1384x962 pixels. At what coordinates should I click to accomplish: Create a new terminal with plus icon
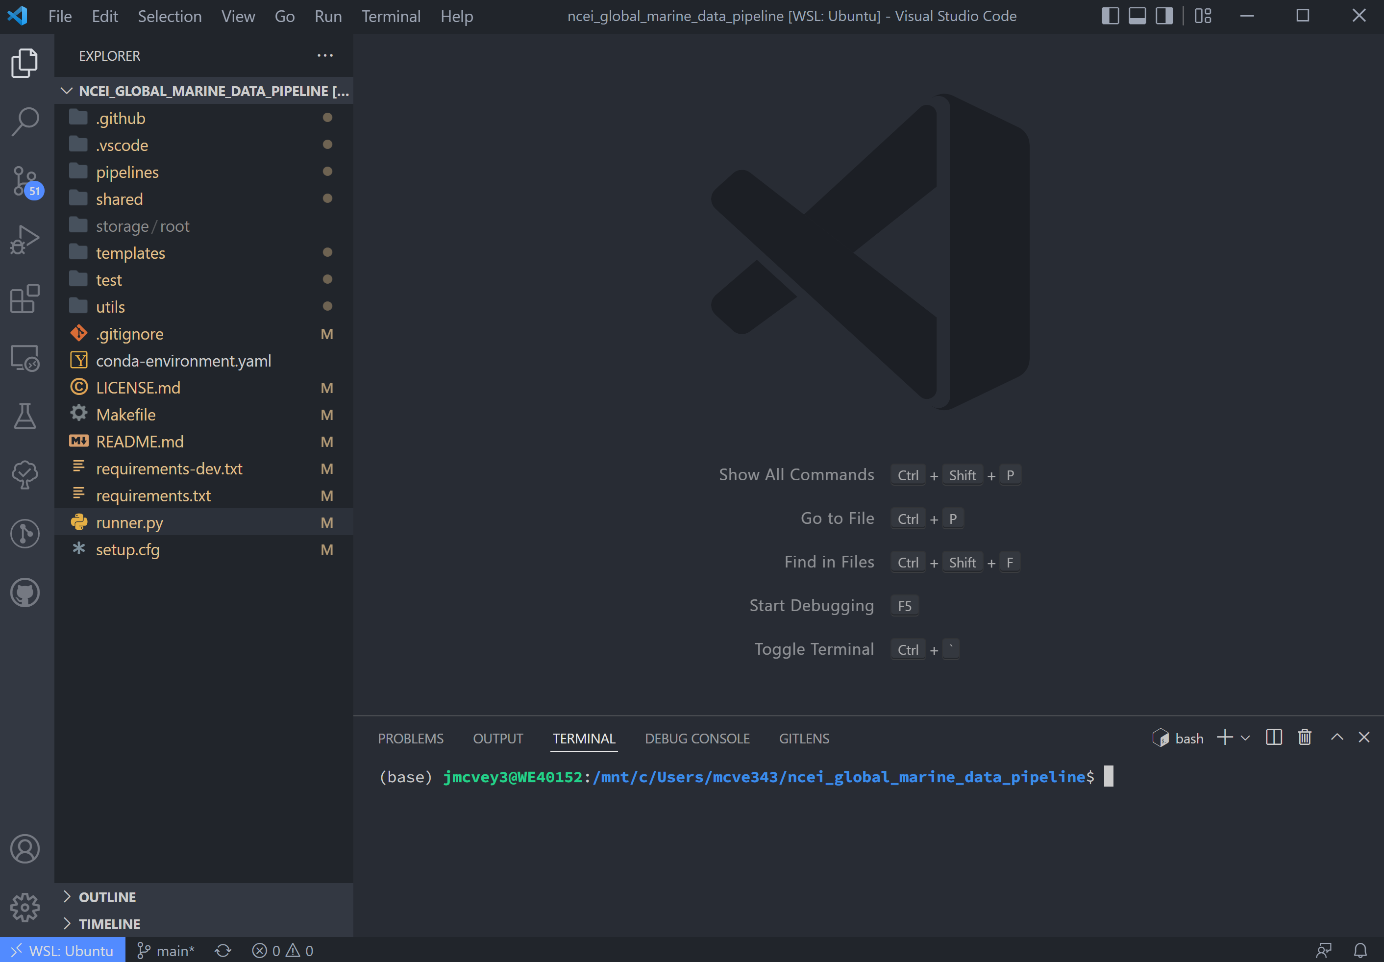pos(1224,738)
